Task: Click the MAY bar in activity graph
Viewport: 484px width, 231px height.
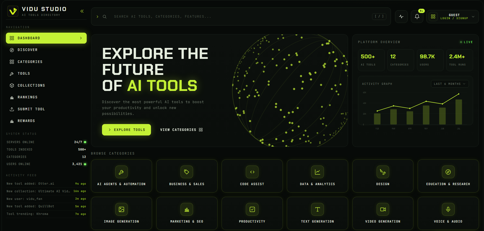Action: coord(426,115)
